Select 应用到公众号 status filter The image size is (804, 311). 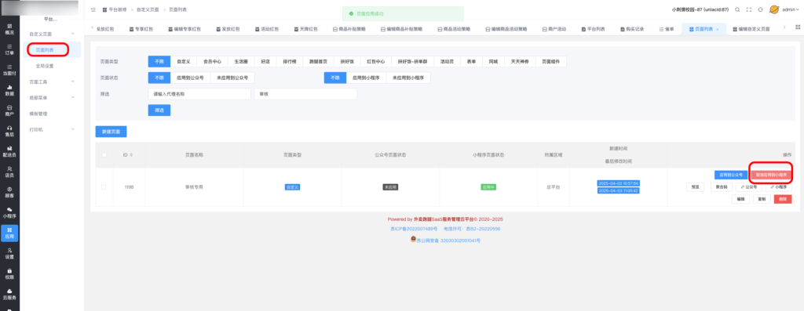[190, 78]
